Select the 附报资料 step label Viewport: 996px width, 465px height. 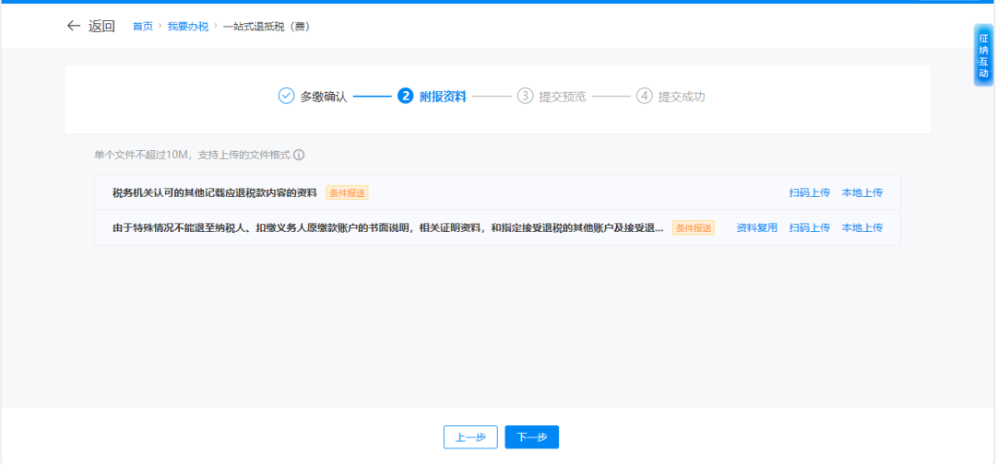(x=443, y=97)
